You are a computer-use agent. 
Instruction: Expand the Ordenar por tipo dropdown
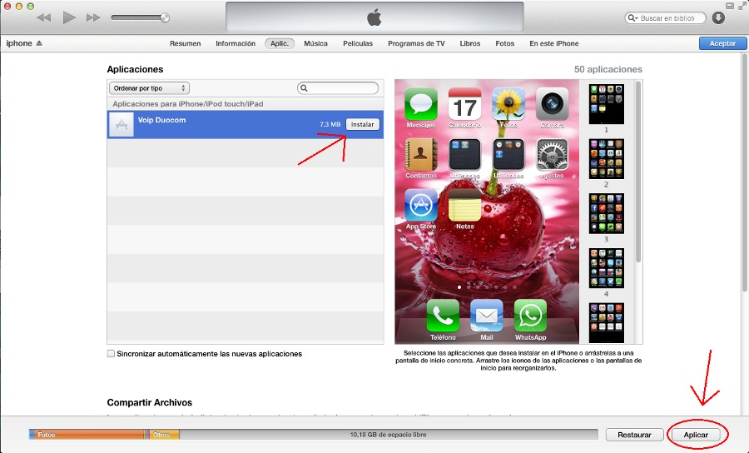pos(149,87)
